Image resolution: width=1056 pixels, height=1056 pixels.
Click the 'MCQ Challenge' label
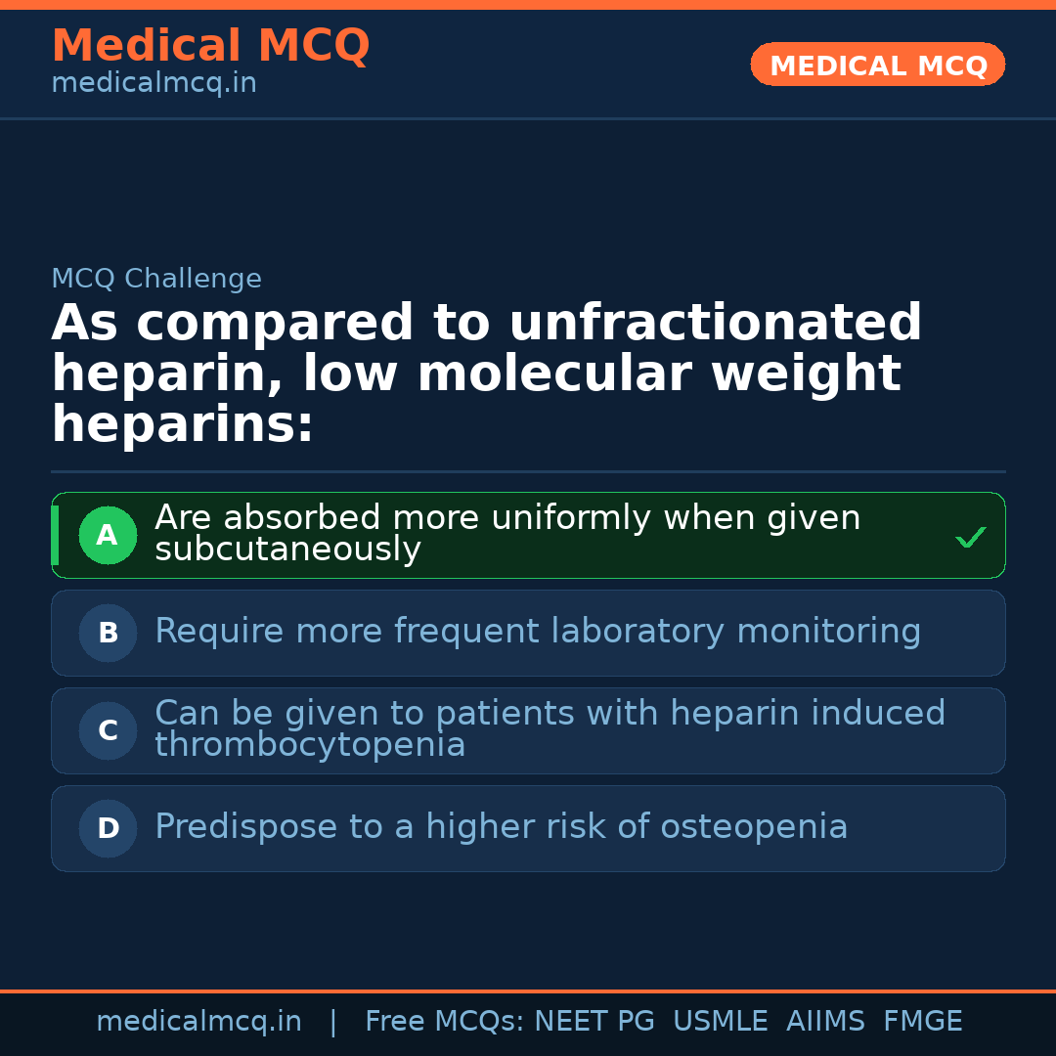(x=156, y=279)
